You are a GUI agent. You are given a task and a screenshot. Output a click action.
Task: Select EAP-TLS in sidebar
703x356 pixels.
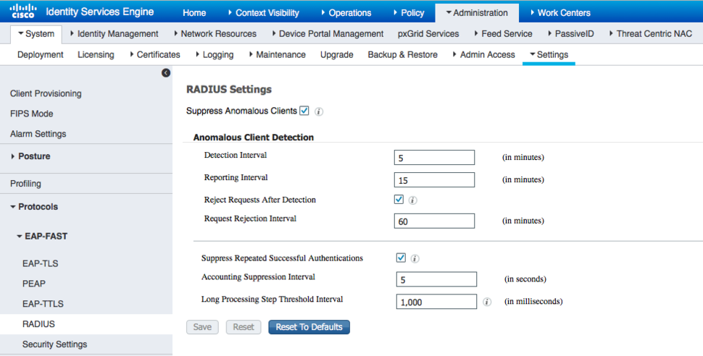pos(41,263)
